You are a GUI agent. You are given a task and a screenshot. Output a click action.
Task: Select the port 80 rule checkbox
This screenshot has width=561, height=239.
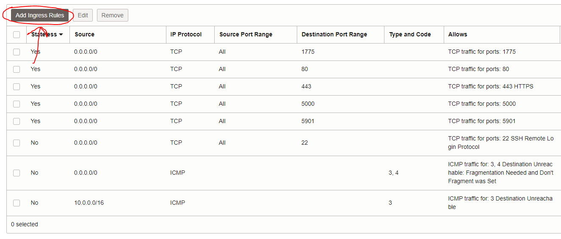click(17, 69)
